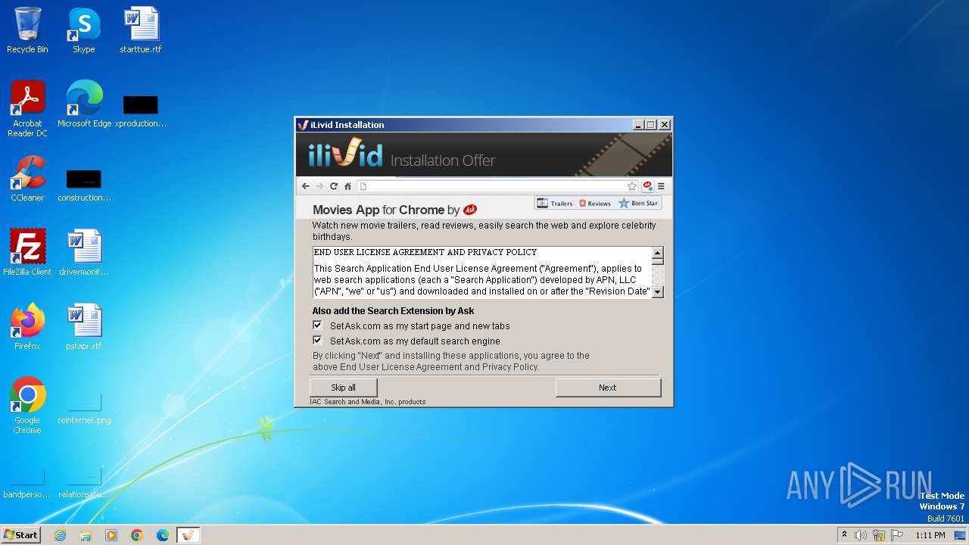Open the Windows Start menu
The image size is (969, 545).
pyautogui.click(x=21, y=534)
